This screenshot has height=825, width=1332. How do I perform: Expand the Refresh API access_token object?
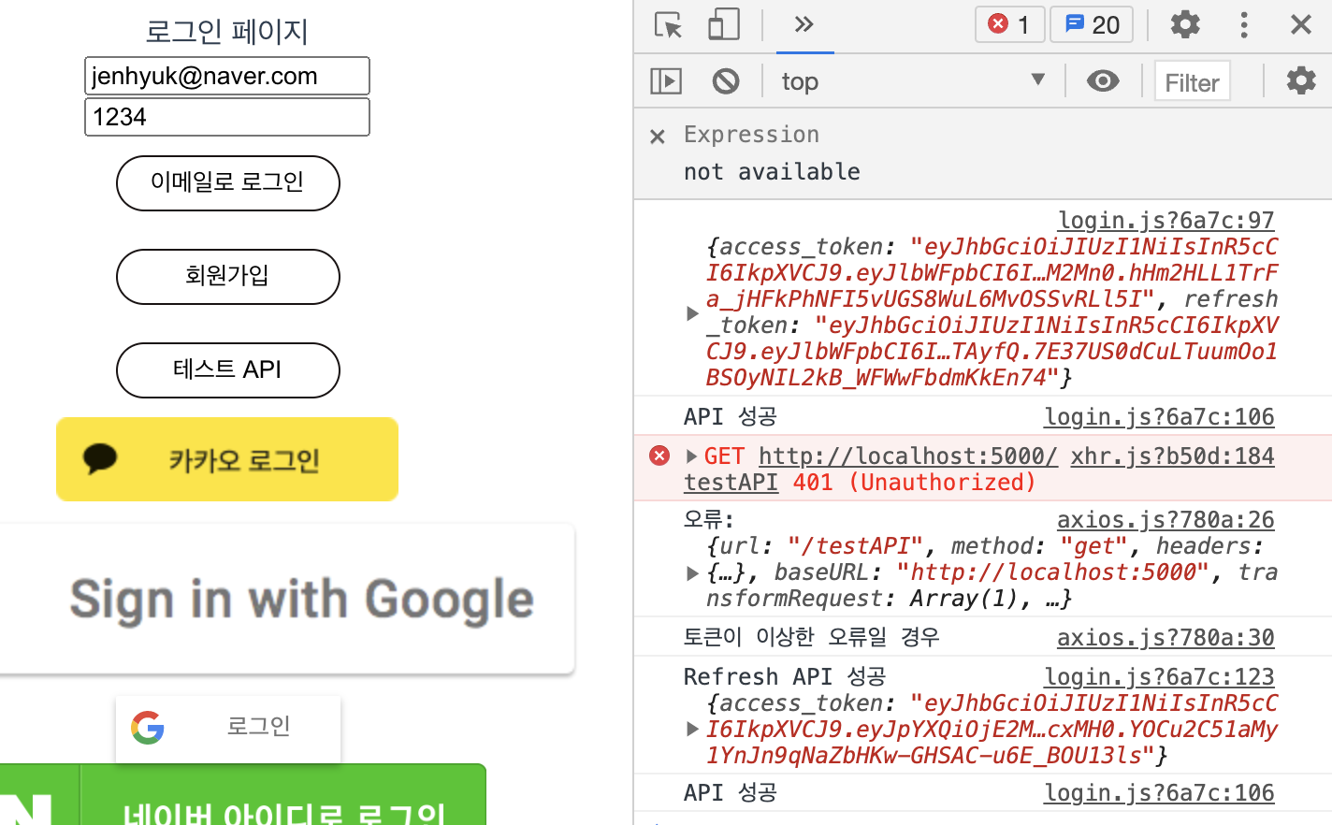(693, 729)
